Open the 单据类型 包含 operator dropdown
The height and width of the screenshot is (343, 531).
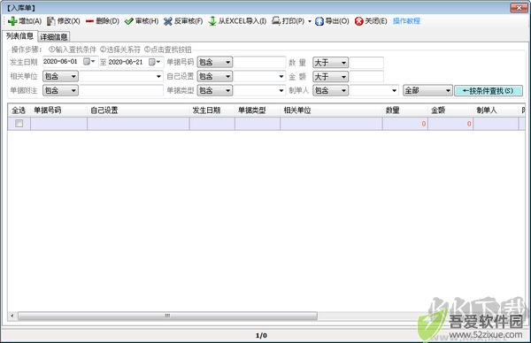(x=215, y=90)
